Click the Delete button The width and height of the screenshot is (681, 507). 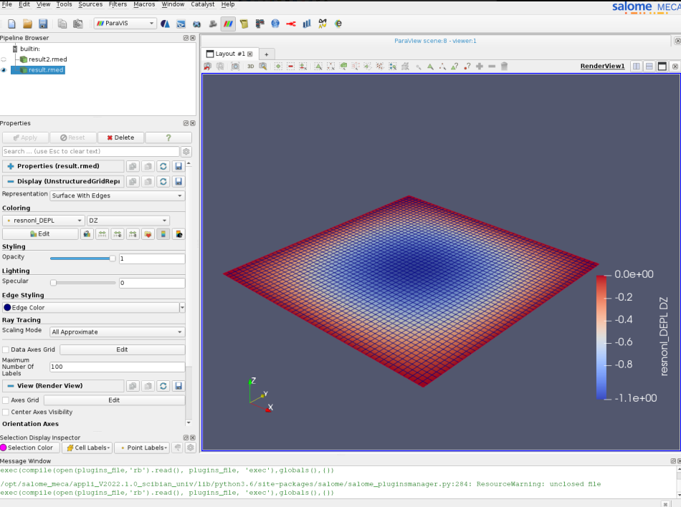coord(120,137)
